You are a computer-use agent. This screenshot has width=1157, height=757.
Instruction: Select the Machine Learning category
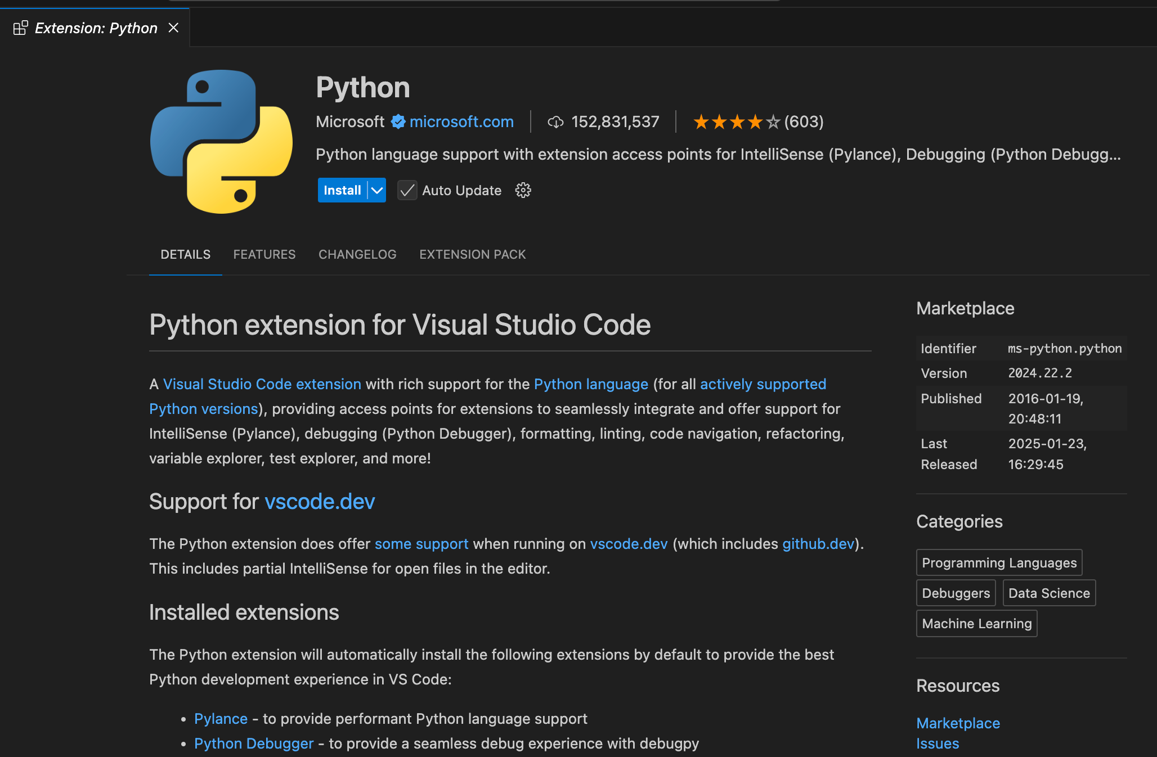coord(977,623)
